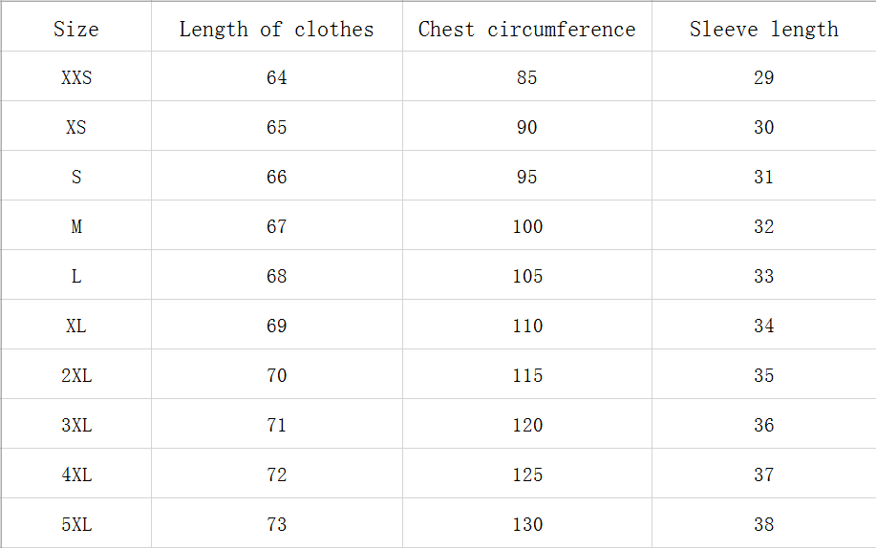This screenshot has height=548, width=876.
Task: Select the XL size row label
Action: click(76, 327)
